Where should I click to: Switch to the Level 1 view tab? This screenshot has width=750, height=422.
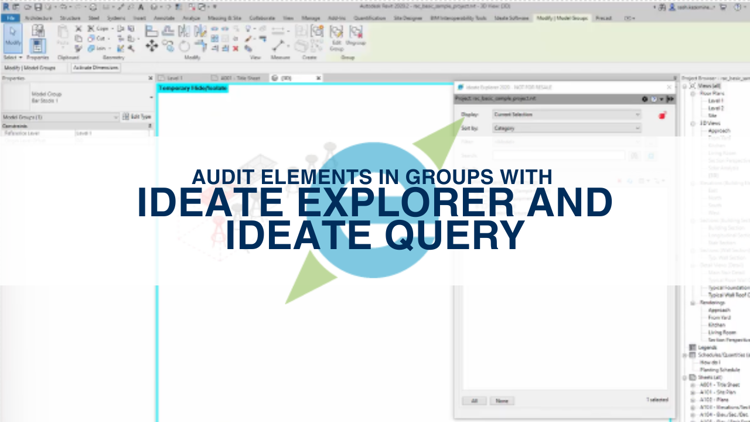[x=175, y=78]
